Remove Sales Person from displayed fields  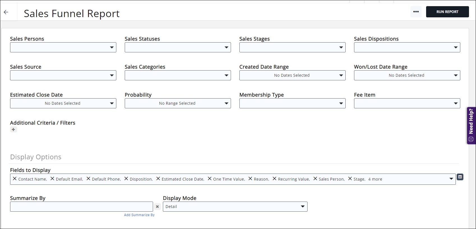[315, 179]
